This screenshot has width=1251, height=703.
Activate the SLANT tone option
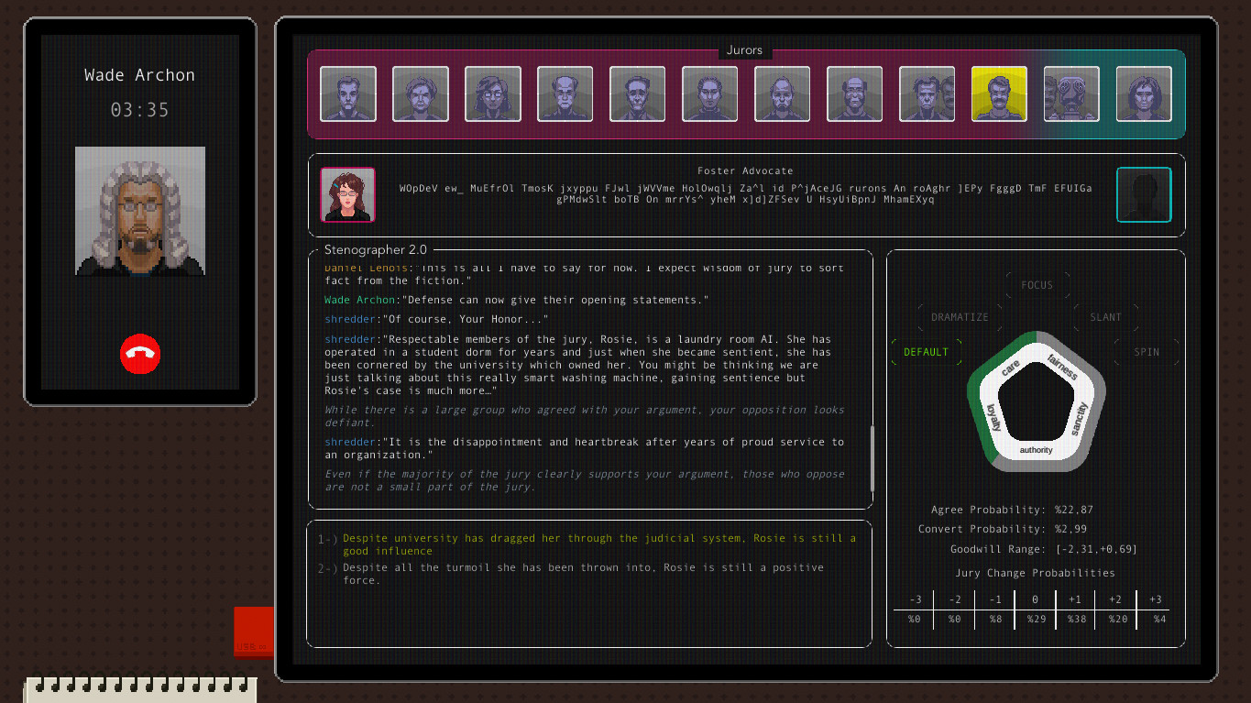(1105, 317)
